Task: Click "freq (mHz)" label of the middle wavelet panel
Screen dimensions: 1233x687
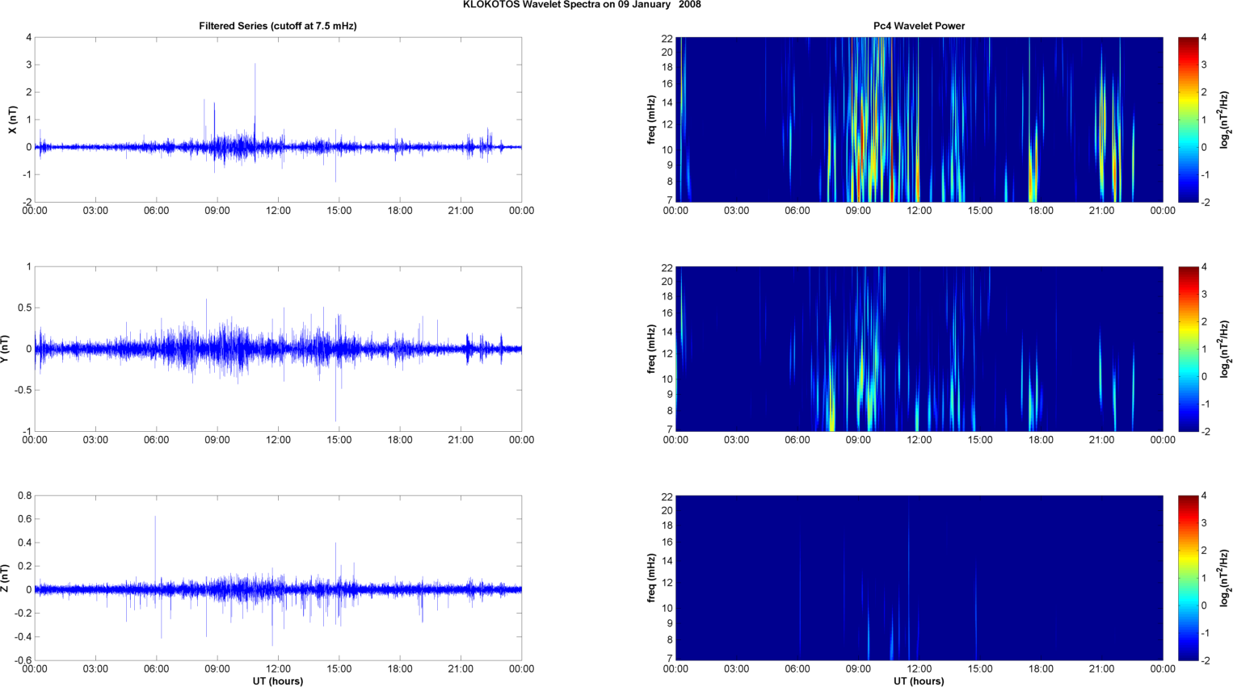Action: point(651,349)
